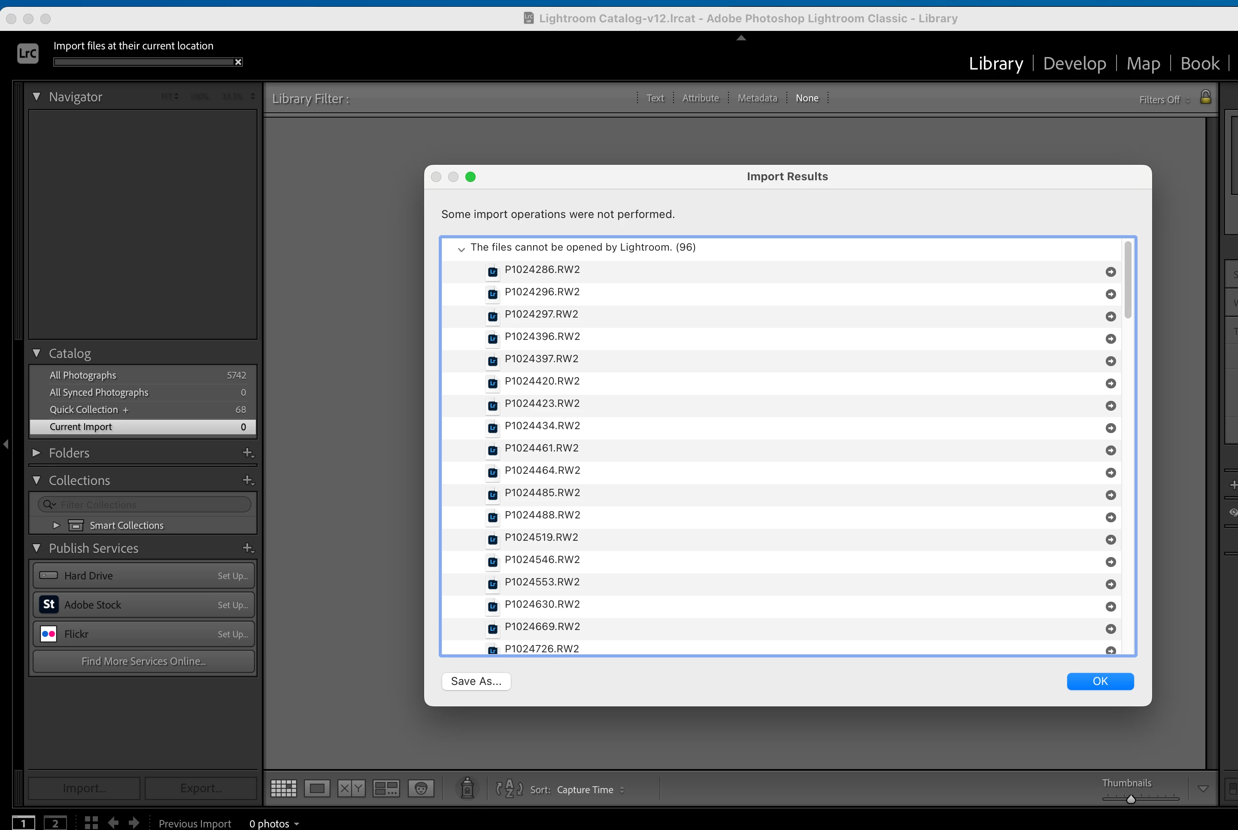Click Save As button
This screenshot has width=1238, height=830.
(x=476, y=681)
